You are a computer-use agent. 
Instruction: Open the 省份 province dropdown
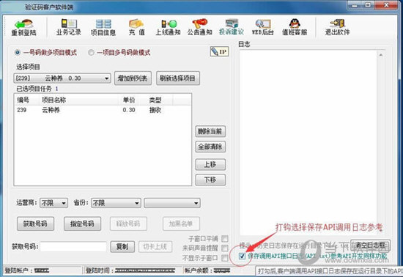pos(117,203)
